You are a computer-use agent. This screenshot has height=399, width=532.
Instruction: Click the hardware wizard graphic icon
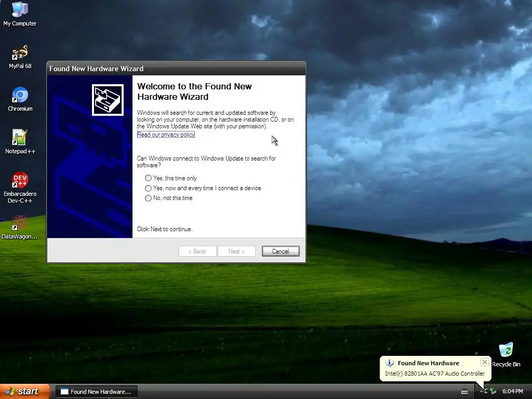coord(108,100)
